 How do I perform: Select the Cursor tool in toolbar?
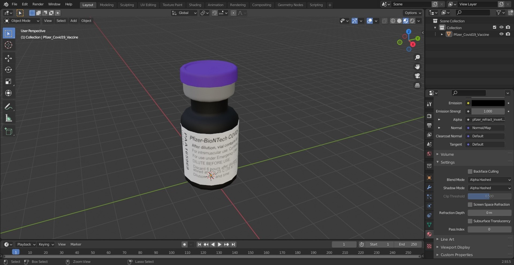pos(8,45)
